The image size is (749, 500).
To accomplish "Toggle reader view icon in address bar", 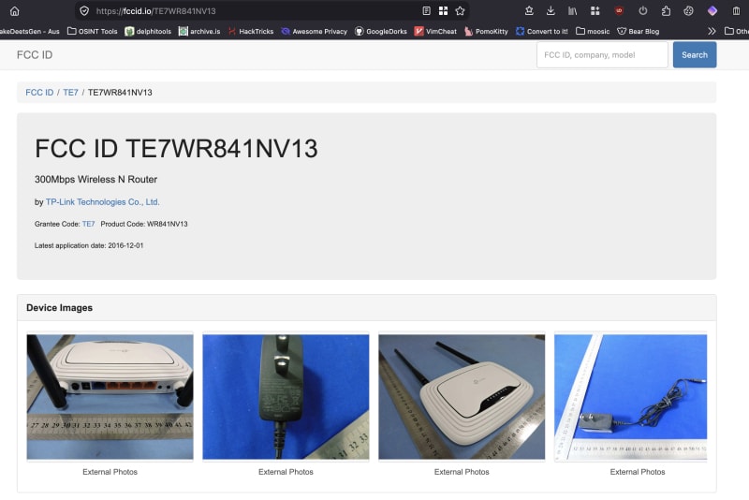I will [x=427, y=10].
